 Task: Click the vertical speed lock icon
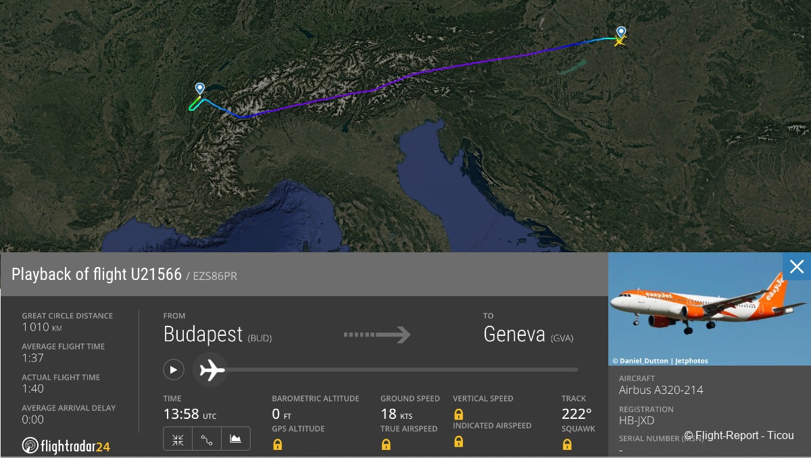[x=458, y=413]
